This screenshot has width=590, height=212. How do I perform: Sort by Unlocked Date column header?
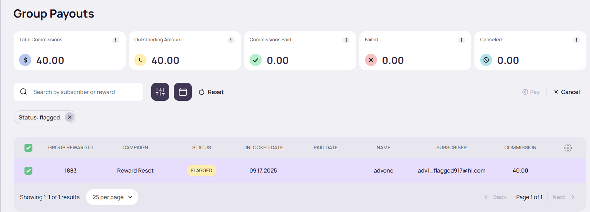pyautogui.click(x=263, y=148)
